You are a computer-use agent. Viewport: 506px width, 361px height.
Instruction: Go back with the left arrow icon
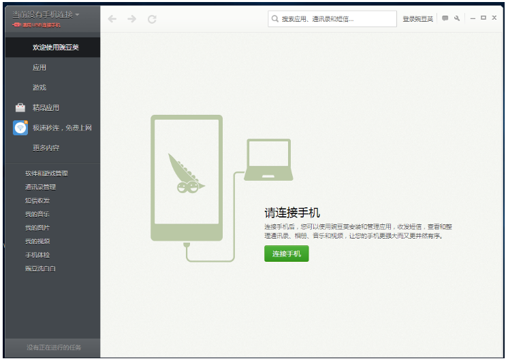(x=112, y=19)
